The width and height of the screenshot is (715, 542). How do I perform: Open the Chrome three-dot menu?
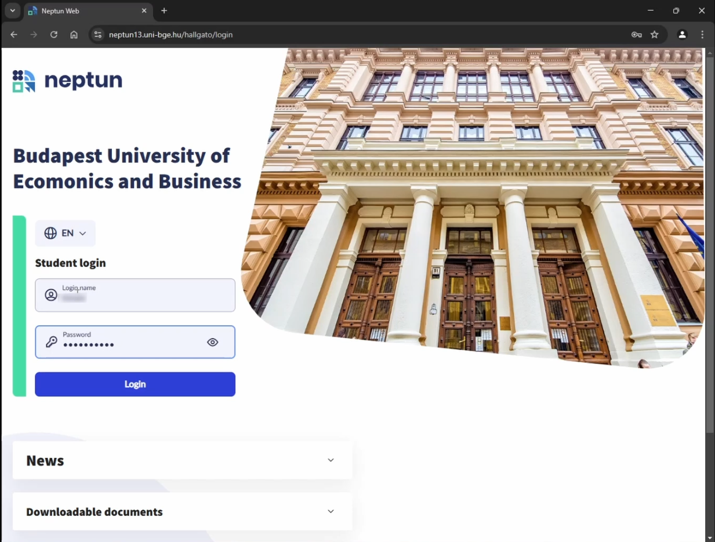702,35
